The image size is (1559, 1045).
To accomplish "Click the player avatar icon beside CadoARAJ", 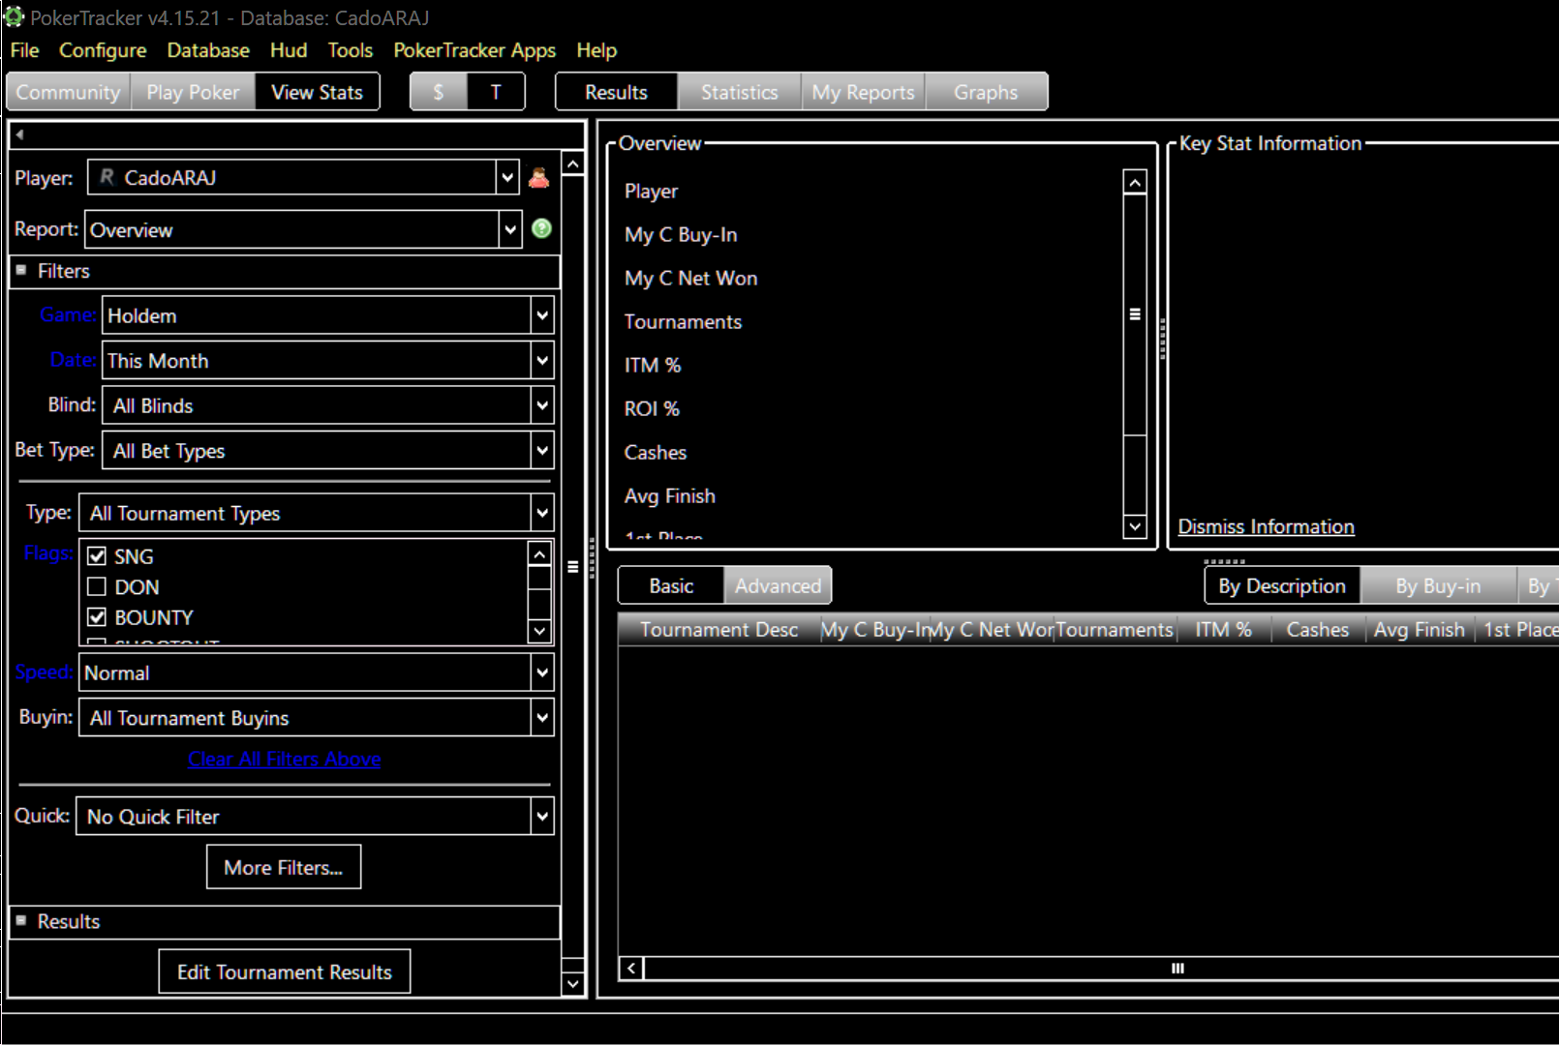I will pos(539,177).
